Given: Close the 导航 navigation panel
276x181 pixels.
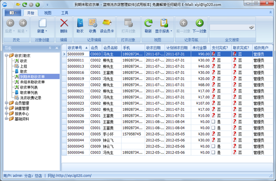Looking at the screenshot, I should [57, 48].
